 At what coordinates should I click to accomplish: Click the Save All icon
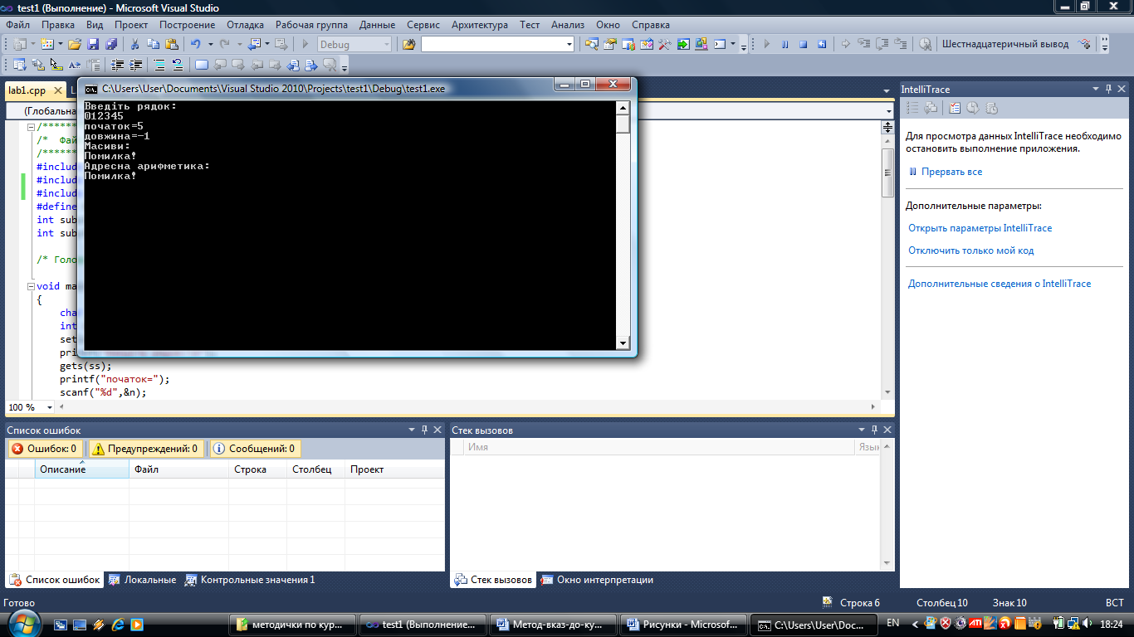[110, 44]
